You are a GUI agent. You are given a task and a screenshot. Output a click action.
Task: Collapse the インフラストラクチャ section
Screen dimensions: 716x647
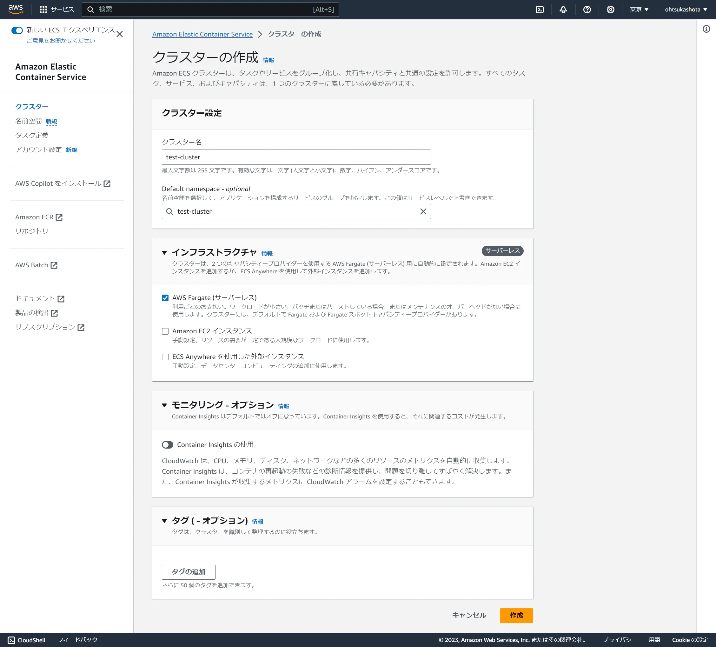click(x=164, y=253)
